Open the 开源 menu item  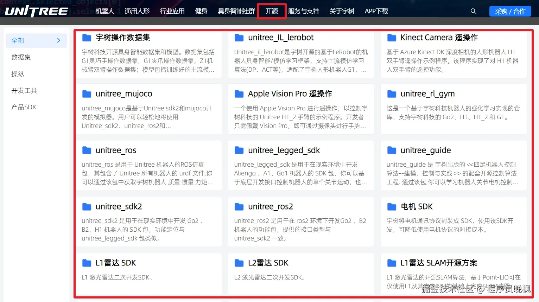(271, 11)
